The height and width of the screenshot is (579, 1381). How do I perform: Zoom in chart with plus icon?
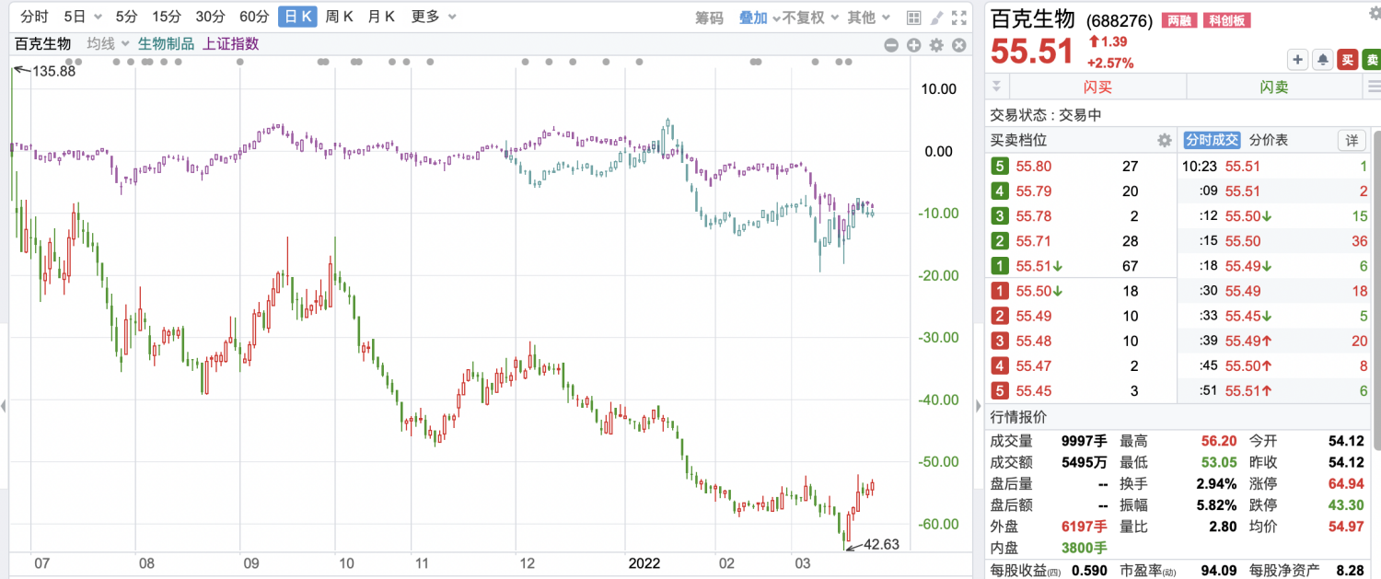pos(913,45)
